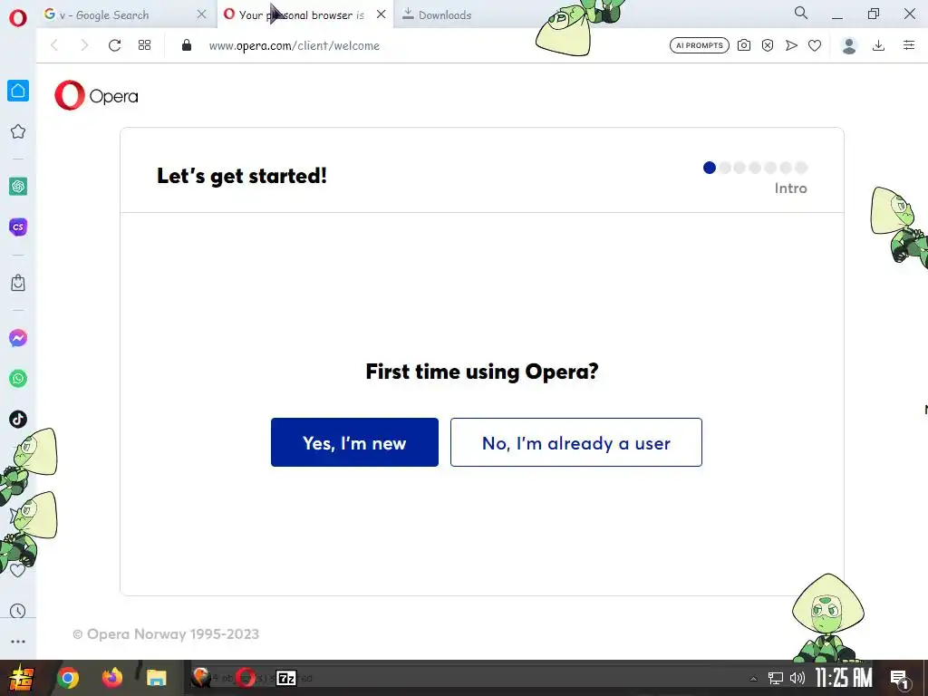Open the Opera account profile icon

tap(849, 45)
